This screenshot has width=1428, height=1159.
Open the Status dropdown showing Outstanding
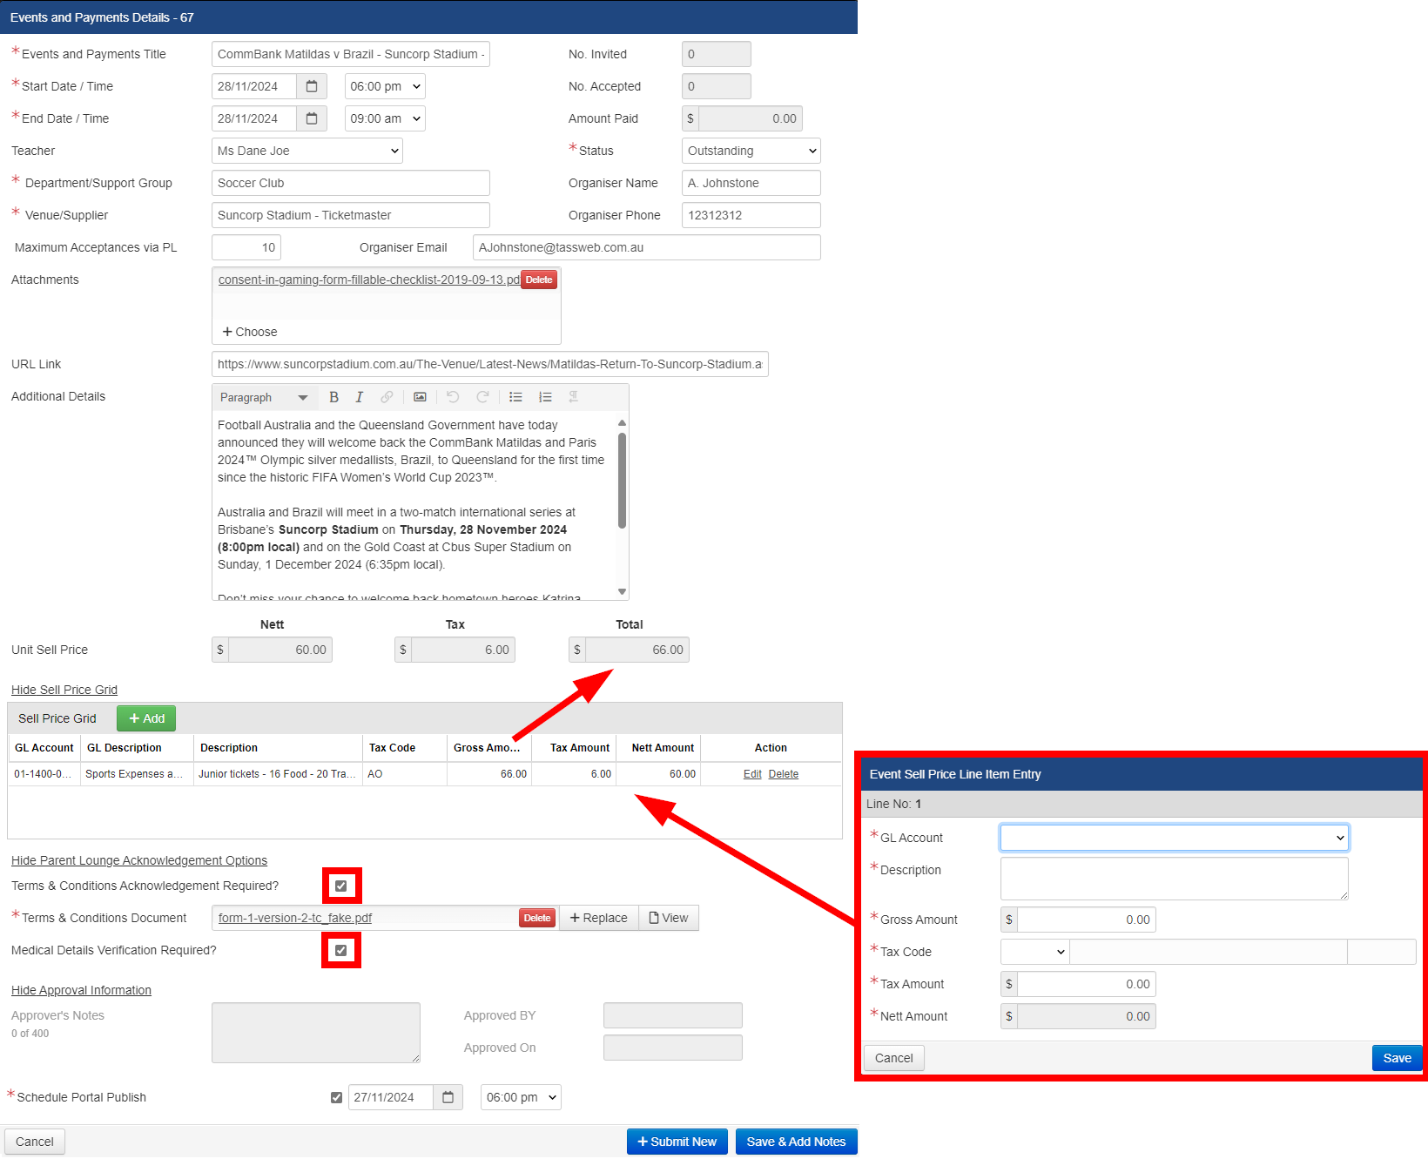(x=751, y=151)
